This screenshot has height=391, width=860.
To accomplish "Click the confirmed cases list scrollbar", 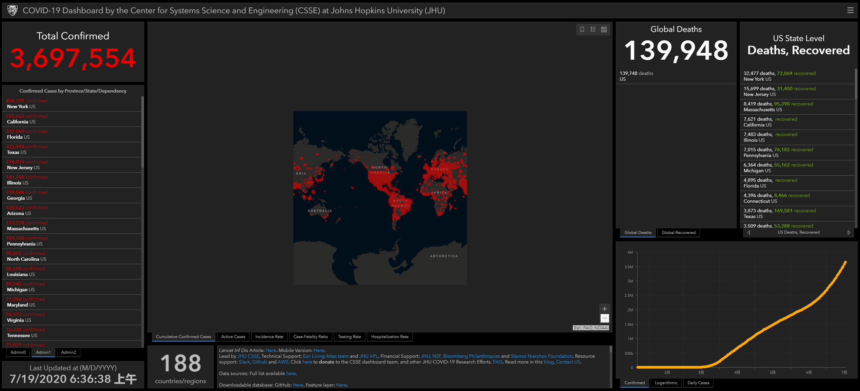I will click(x=142, y=132).
